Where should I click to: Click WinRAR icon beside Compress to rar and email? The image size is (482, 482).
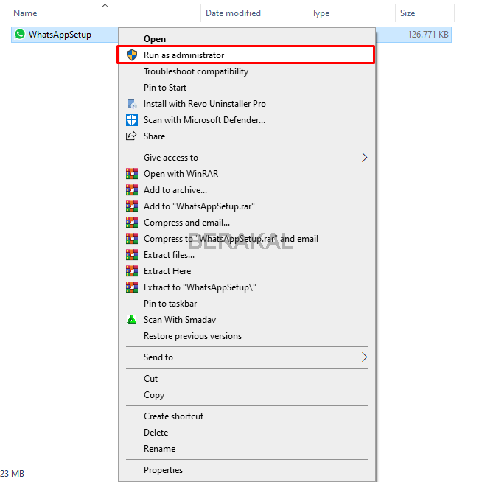click(132, 239)
